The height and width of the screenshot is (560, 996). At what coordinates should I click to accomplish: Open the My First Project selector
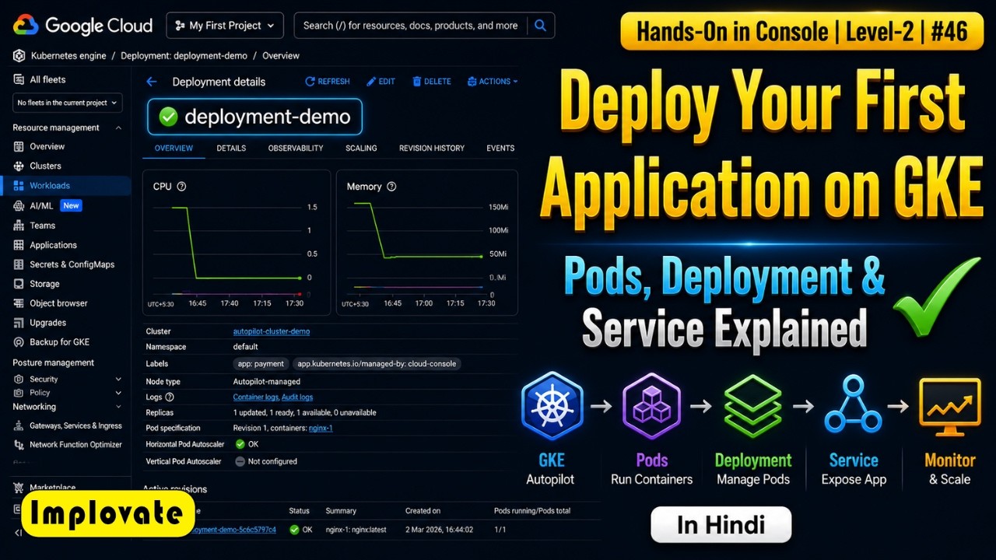tap(225, 26)
